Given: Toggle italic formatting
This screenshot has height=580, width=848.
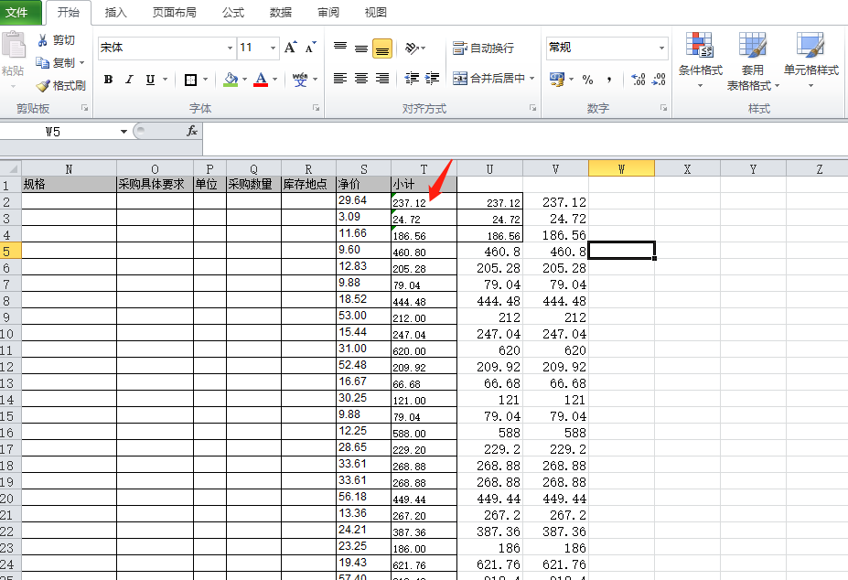Looking at the screenshot, I should coord(129,80).
